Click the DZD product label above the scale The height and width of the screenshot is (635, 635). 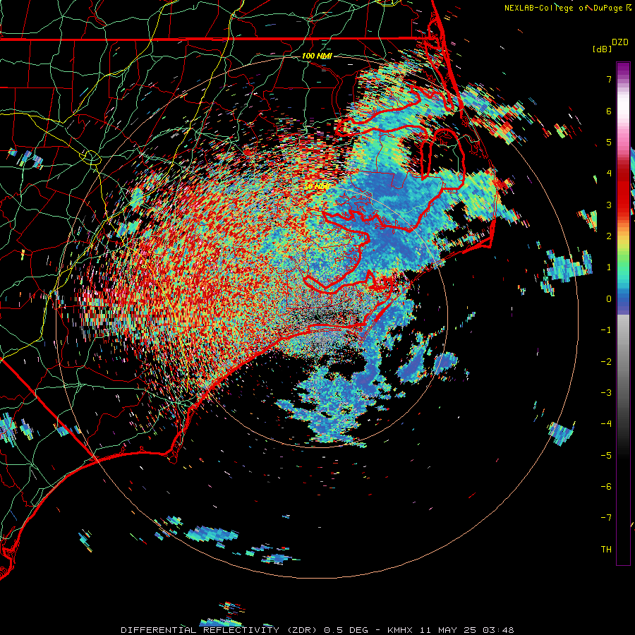click(620, 42)
